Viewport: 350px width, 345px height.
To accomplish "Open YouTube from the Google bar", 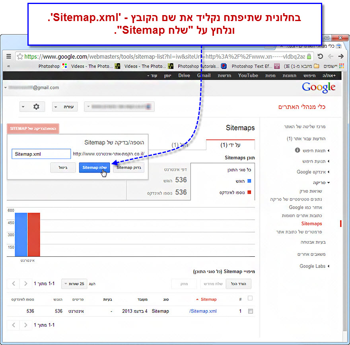I will [x=248, y=76].
